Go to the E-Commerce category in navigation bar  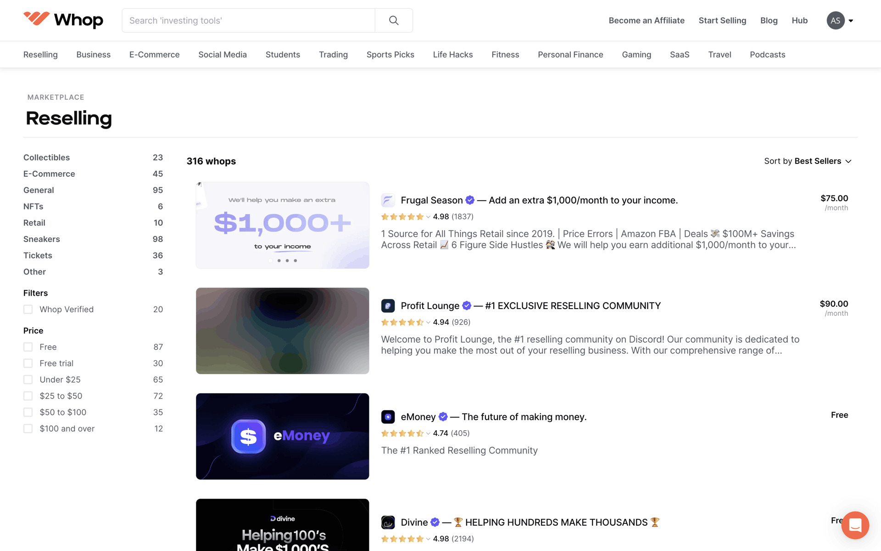(155, 55)
